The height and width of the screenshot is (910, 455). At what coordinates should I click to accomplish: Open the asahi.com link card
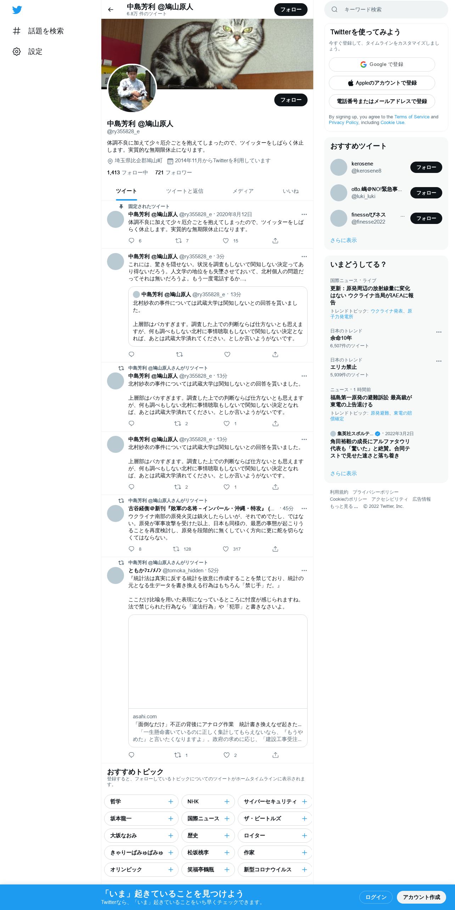click(x=218, y=681)
